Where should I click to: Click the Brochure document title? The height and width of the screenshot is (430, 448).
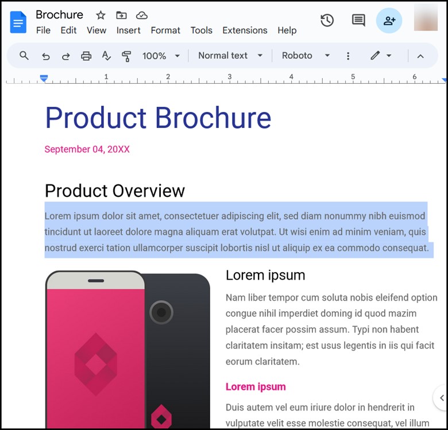(59, 15)
